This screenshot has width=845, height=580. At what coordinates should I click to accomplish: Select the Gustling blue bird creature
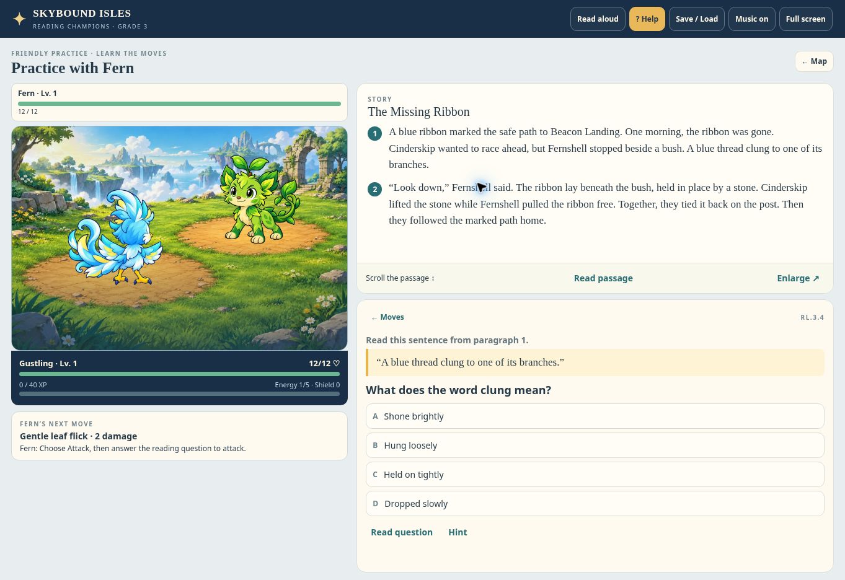(x=117, y=239)
